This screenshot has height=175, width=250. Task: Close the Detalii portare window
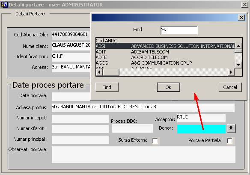[244, 5]
